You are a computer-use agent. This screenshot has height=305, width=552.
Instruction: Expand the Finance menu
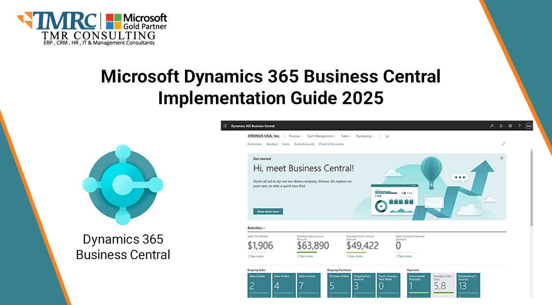pyautogui.click(x=295, y=136)
